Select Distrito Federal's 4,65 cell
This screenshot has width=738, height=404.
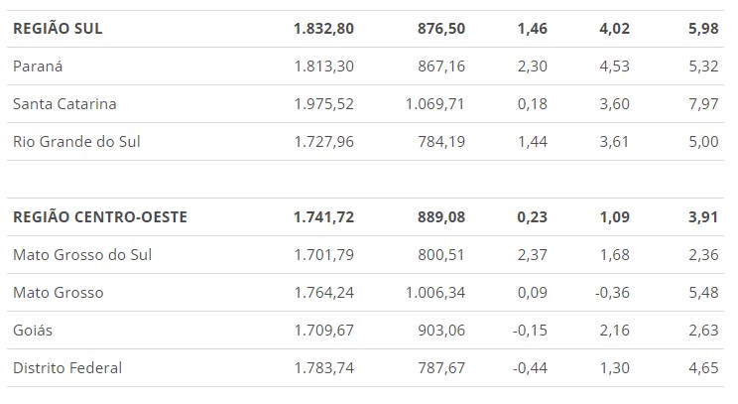pos(702,368)
